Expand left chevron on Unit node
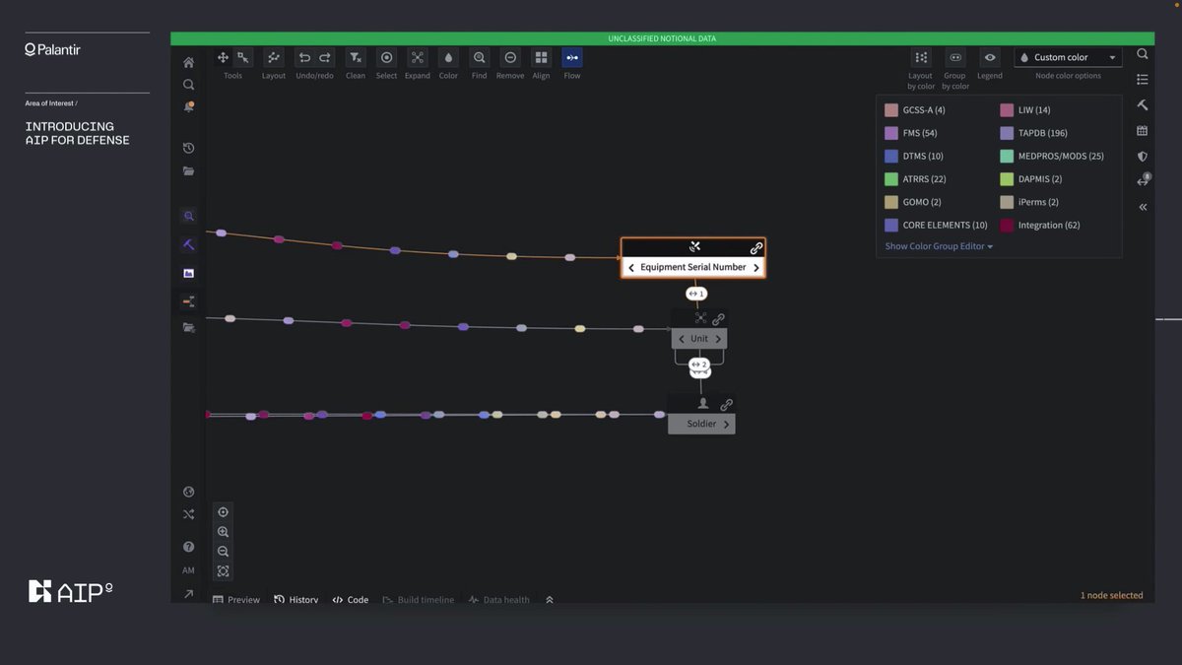 pyautogui.click(x=681, y=339)
